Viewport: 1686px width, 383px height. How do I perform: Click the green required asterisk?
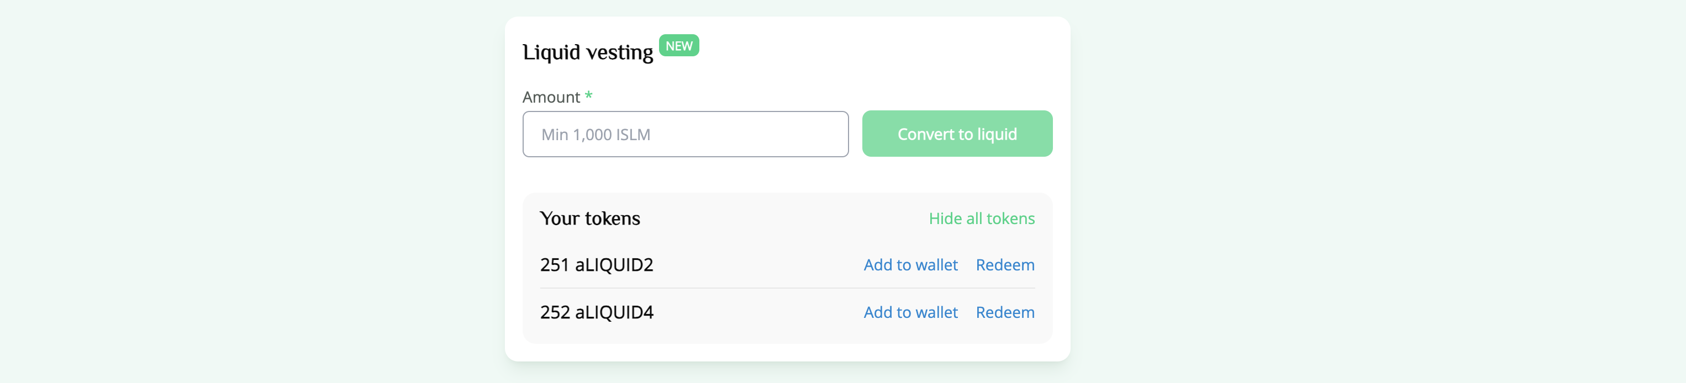588,96
